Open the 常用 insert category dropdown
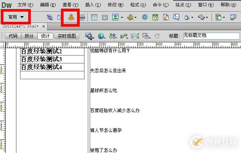 click(16, 17)
